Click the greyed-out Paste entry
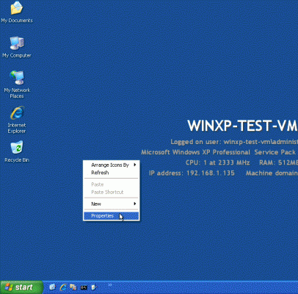 coord(112,184)
